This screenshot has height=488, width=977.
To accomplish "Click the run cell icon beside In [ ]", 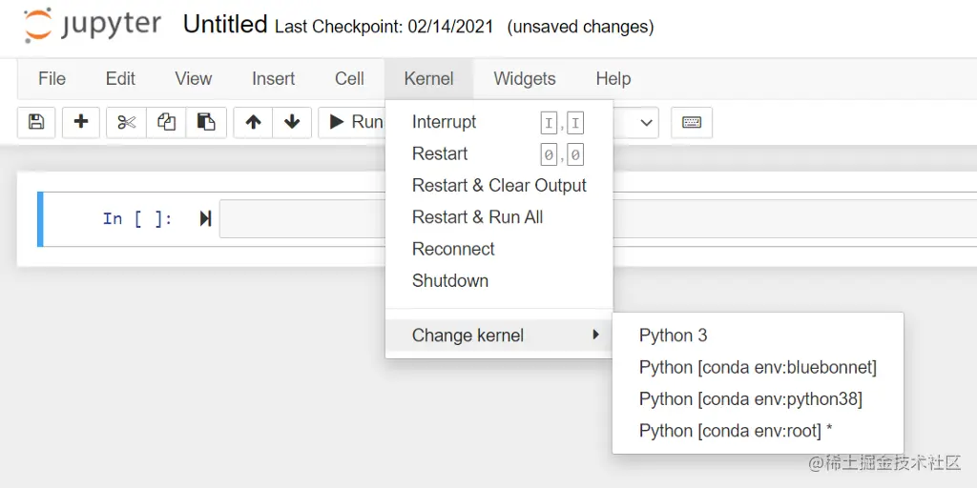I will pos(205,219).
